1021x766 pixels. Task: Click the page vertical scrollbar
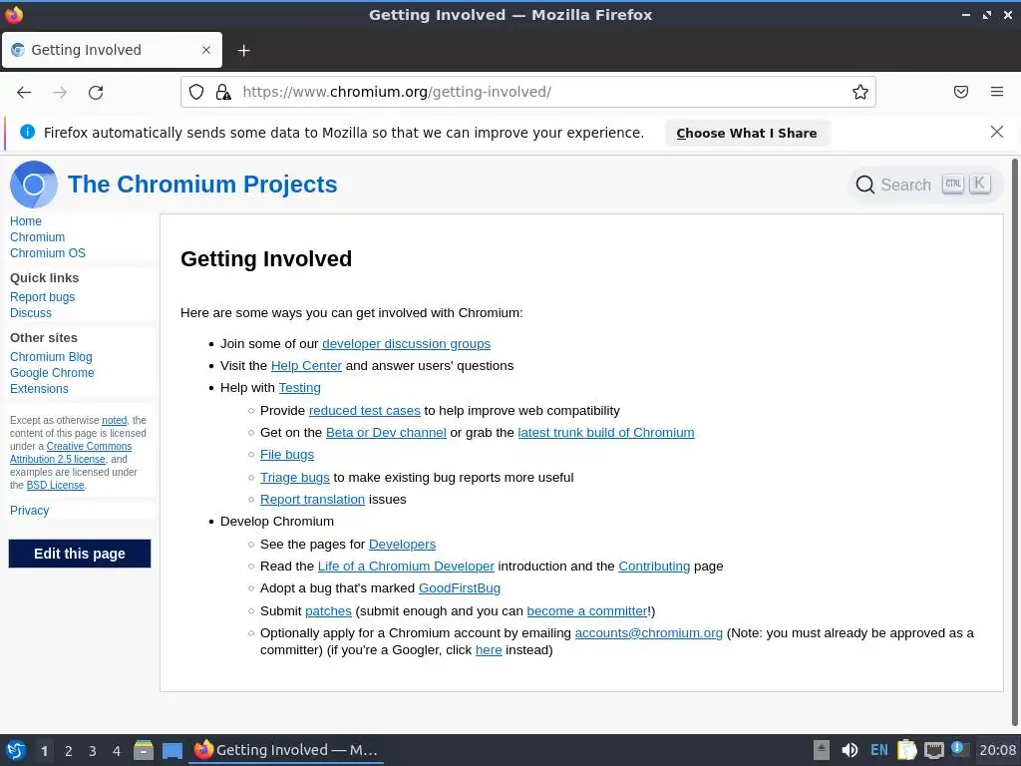tap(1014, 443)
